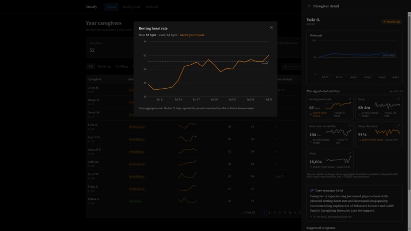Image resolution: width=411 pixels, height=231 pixels.
Task: Click Maria O.'s green trend sparkline
Action: (x=188, y=200)
